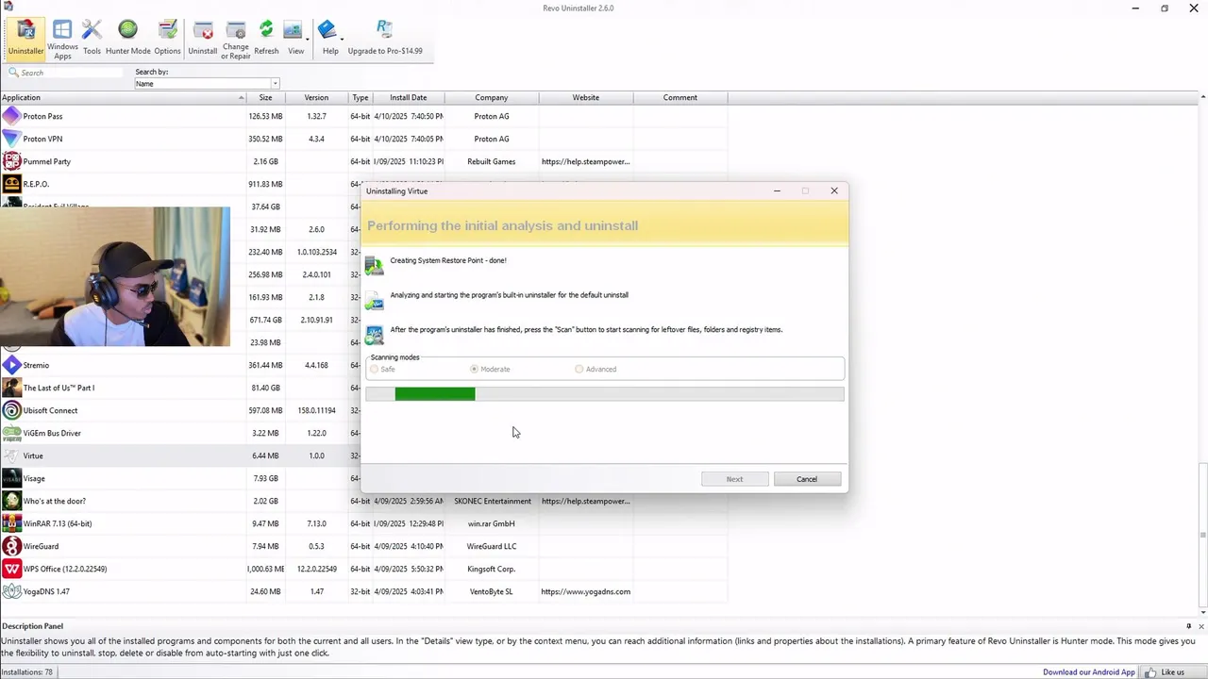
Task: Click the Uninstall toolbar icon
Action: pos(202,39)
